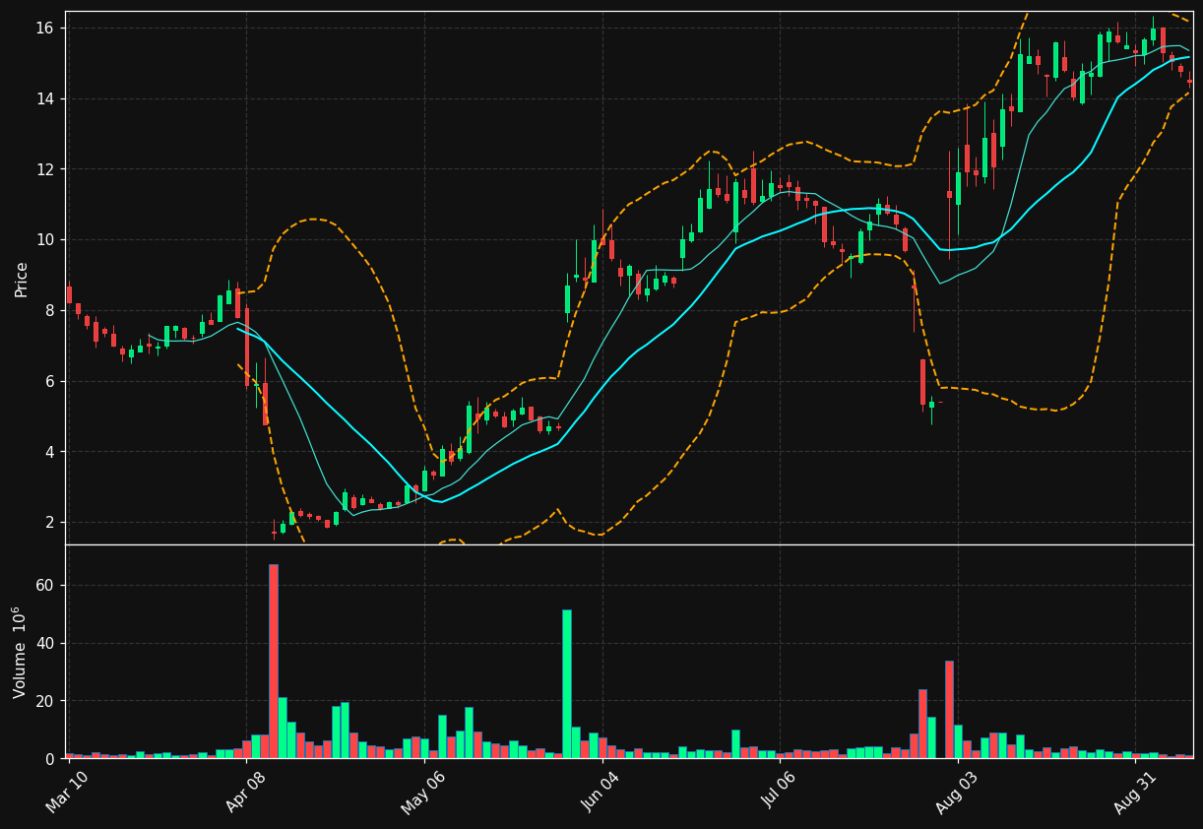Click the tallest red volume bar above 60
The height and width of the screenshot is (829, 1203).
pyautogui.click(x=273, y=661)
